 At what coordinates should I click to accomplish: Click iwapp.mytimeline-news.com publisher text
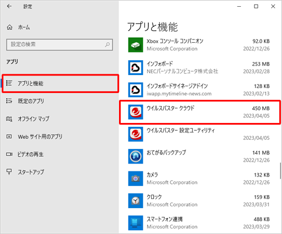179,94
